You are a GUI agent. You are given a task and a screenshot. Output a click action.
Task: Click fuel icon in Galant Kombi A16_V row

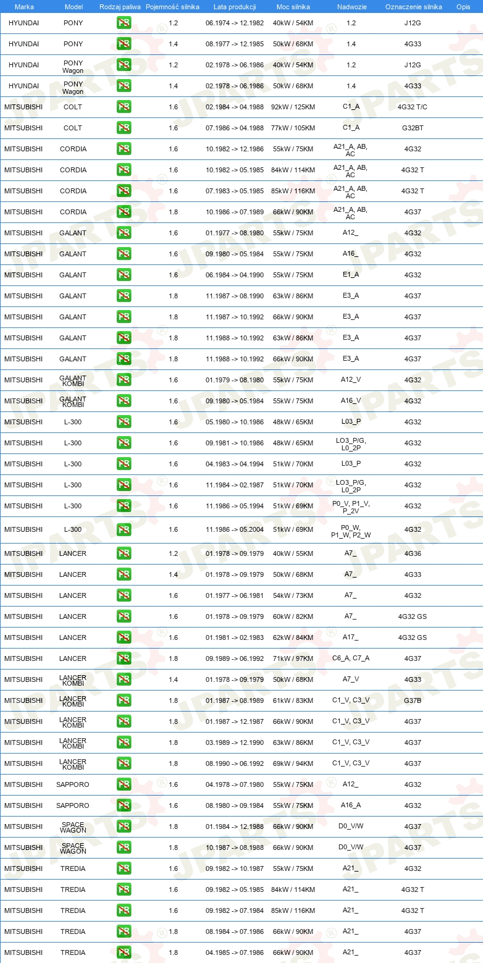(x=124, y=401)
